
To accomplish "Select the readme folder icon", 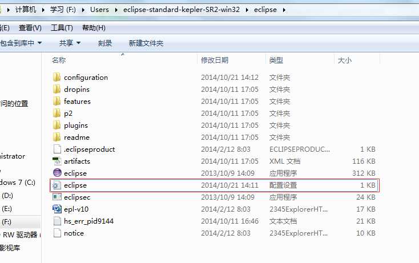I will [57, 137].
